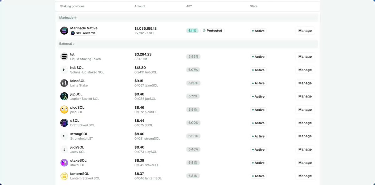Click the Stronghold LST subtitle
Viewport: 375px width, 185px height.
pos(82,139)
